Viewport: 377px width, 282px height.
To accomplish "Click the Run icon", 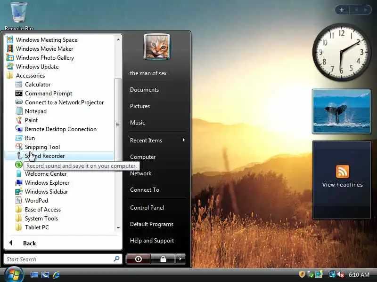I will pos(19,138).
